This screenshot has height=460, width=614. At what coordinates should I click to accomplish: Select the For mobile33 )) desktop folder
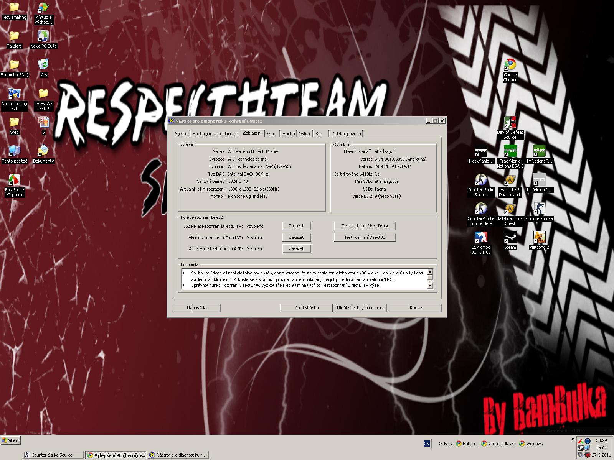[x=14, y=68]
